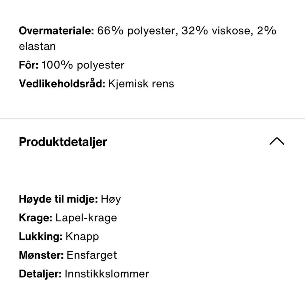The width and height of the screenshot is (305, 286).
Task: Click the Produktdetaljer heading
Action: (63, 142)
